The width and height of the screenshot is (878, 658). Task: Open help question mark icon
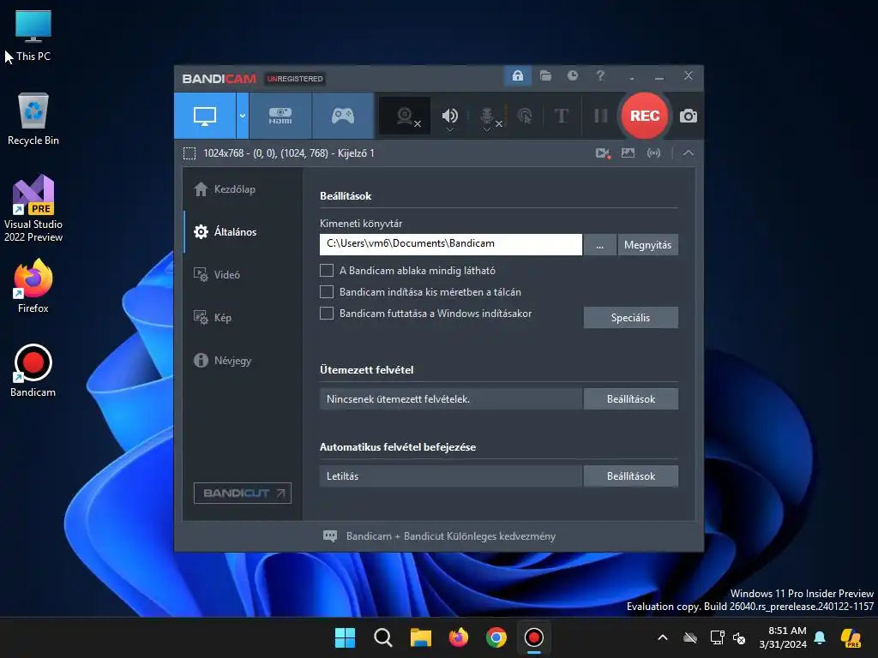[x=600, y=75]
